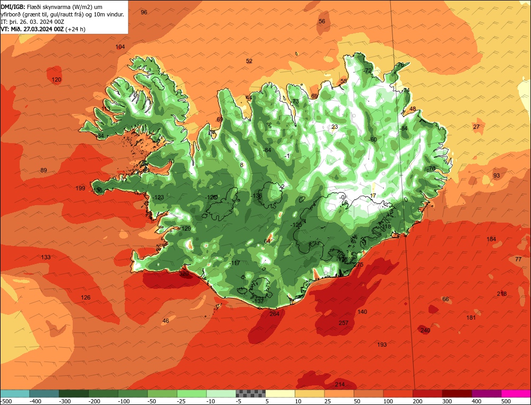Click the flux value 181 on the map
531x405 pixels.
[470, 318]
